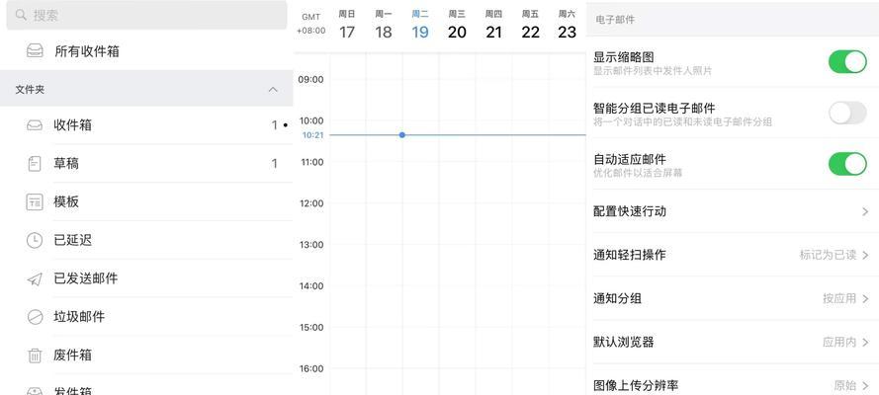Click the 12:00 time label
Viewport: 879px width, 395px height.
(311, 203)
